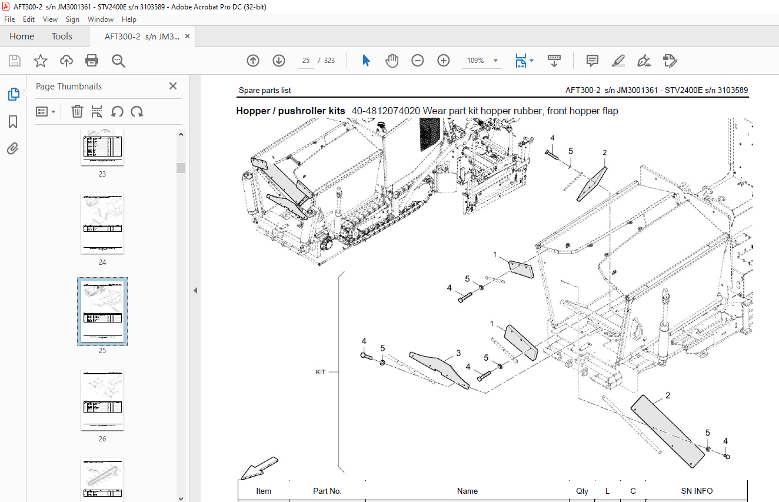Open the Edit menu
This screenshot has height=502, width=779.
pos(29,19)
